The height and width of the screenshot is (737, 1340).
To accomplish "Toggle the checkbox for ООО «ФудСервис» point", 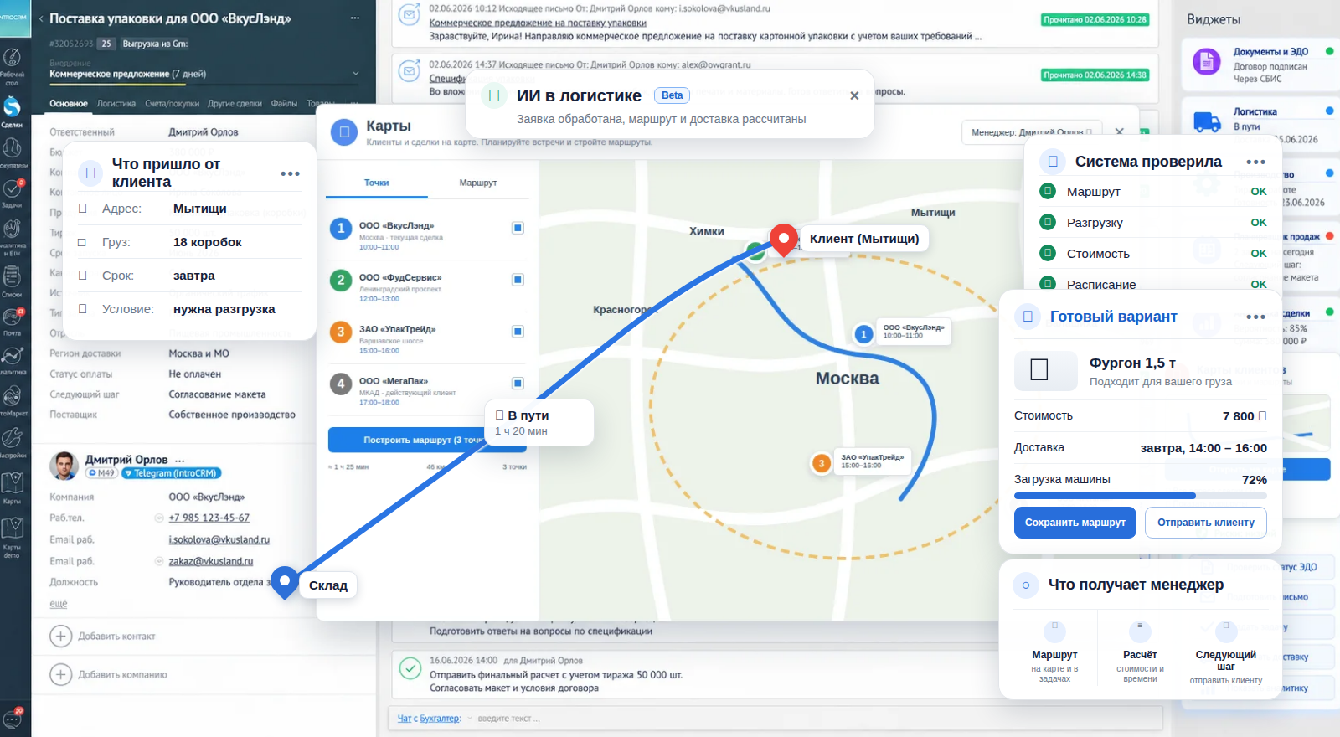I will [518, 280].
